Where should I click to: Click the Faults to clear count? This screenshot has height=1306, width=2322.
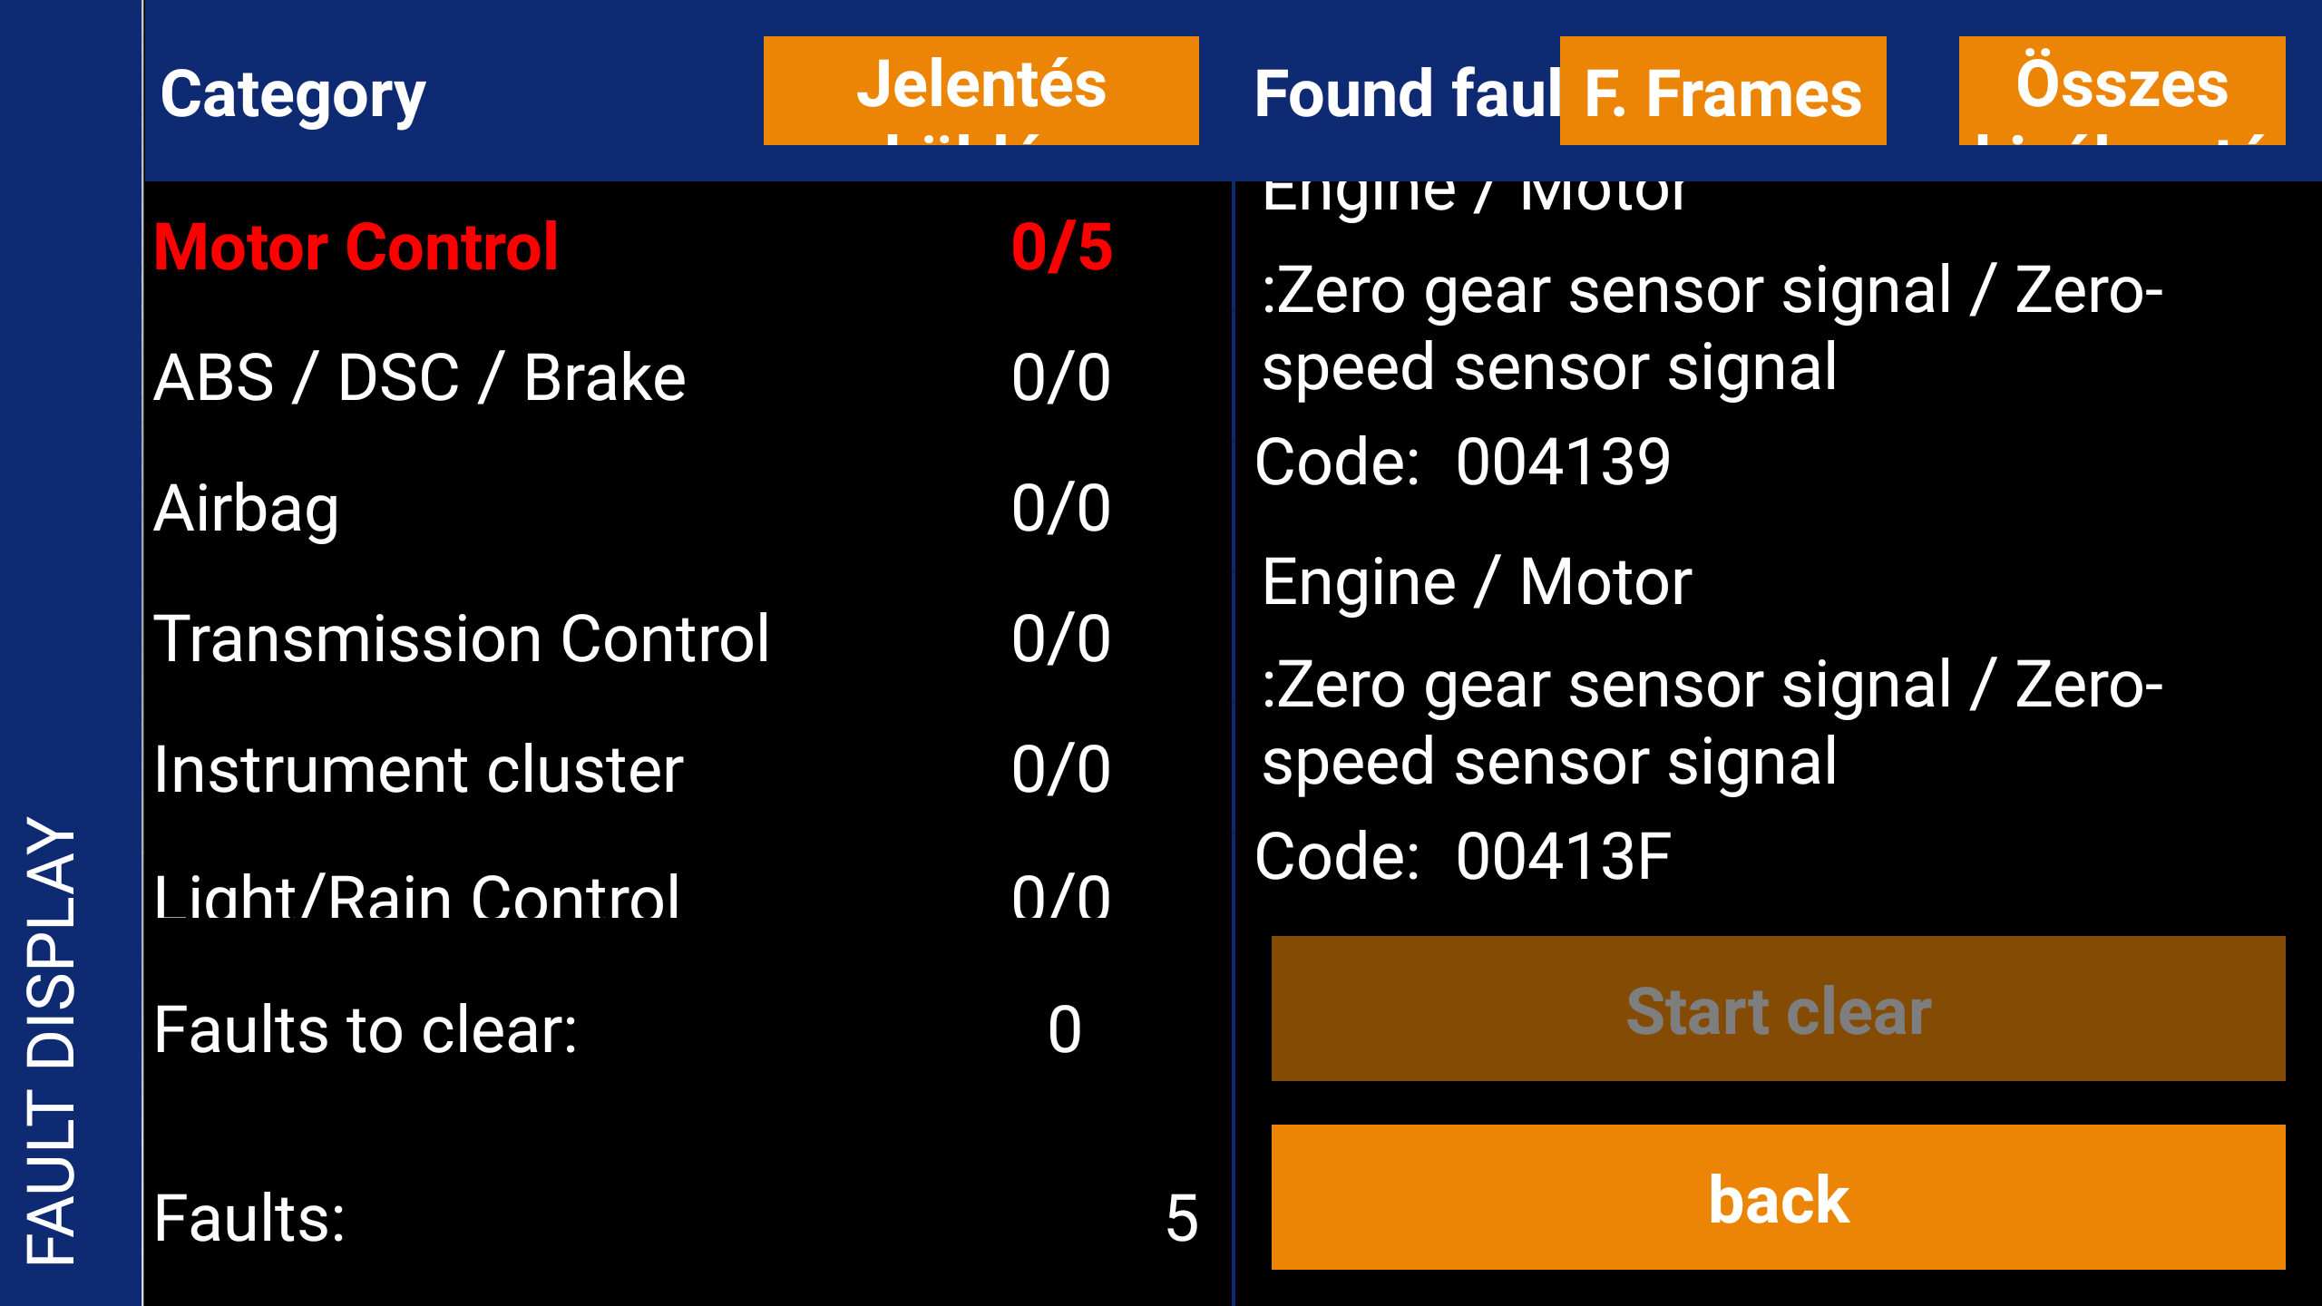coord(1065,1030)
